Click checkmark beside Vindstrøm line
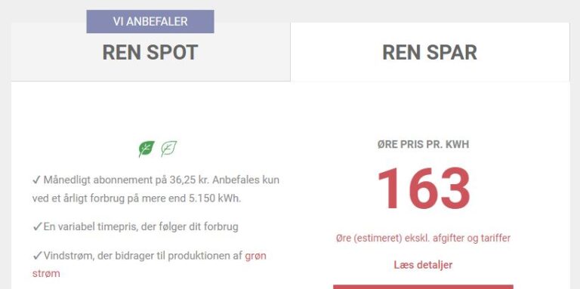Image resolution: width=580 pixels, height=289 pixels. 37,255
